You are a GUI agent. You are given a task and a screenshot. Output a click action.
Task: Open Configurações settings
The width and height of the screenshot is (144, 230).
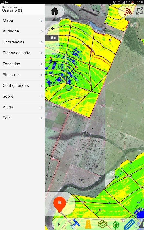click(x=22, y=86)
